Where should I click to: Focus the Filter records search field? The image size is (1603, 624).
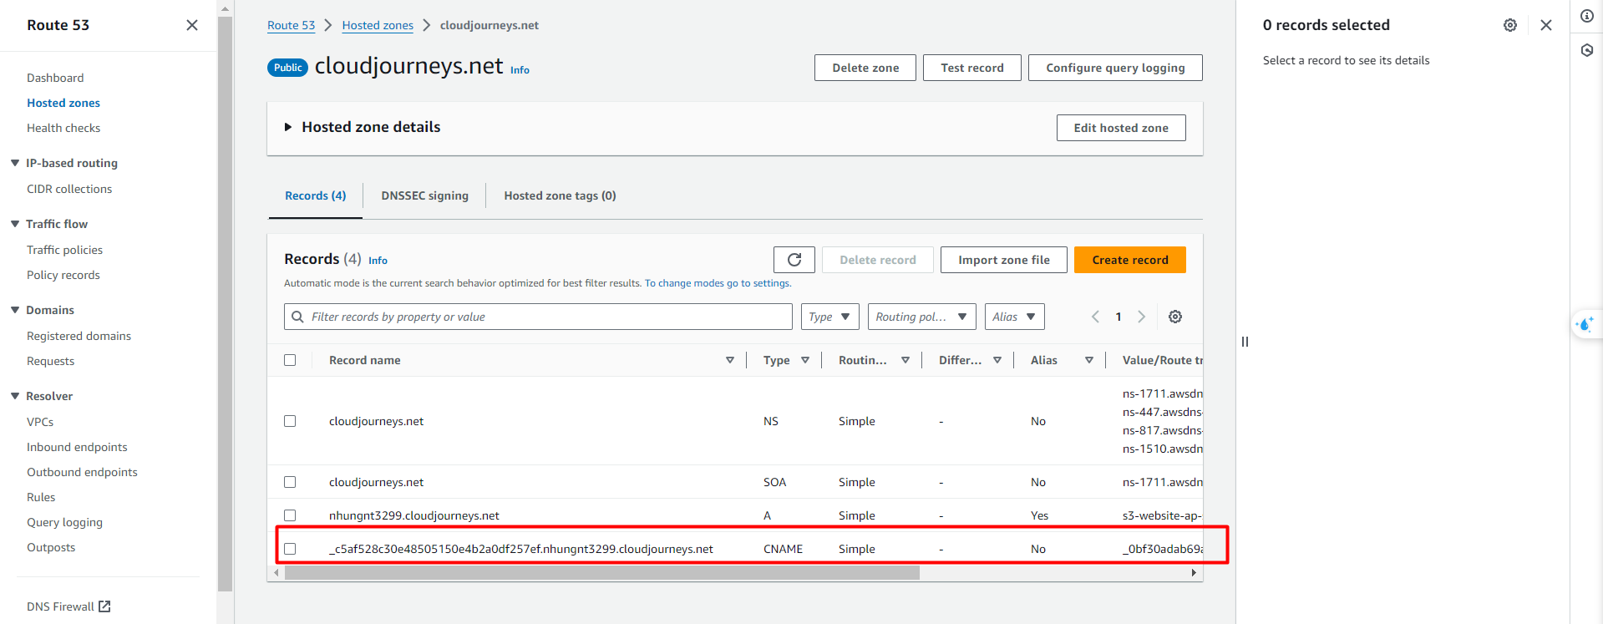(x=538, y=317)
